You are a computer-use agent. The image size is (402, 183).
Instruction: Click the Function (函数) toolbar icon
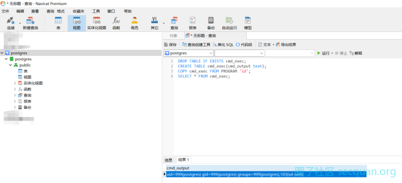(x=116, y=24)
